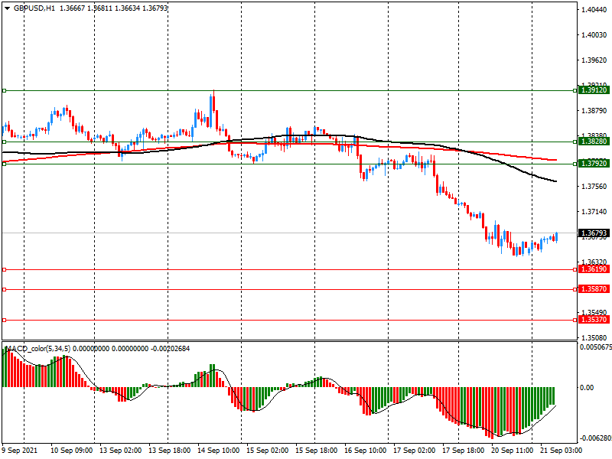Click the 1.37560 price scale value
This screenshot has width=612, height=459.
pyautogui.click(x=594, y=187)
